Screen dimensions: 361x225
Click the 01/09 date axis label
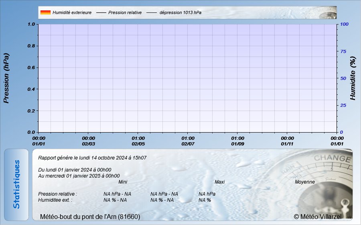[237, 144]
